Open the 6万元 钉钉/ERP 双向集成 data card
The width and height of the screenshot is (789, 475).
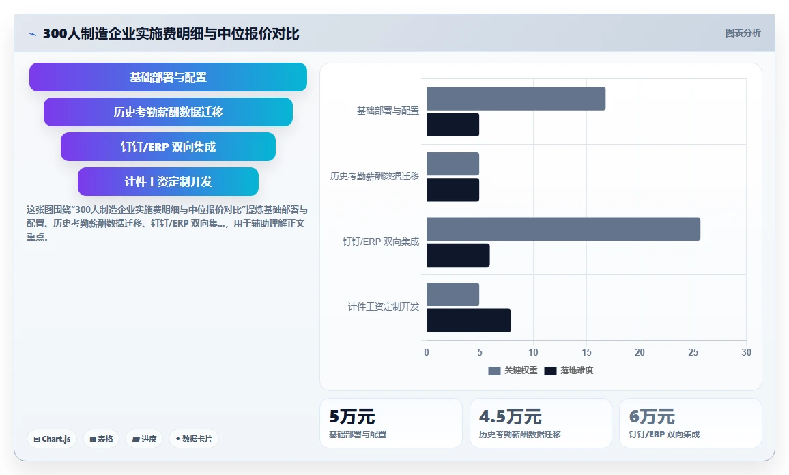(x=691, y=423)
